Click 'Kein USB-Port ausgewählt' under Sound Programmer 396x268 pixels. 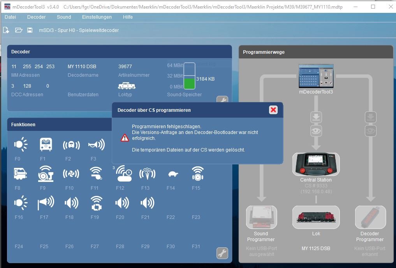[261, 251]
